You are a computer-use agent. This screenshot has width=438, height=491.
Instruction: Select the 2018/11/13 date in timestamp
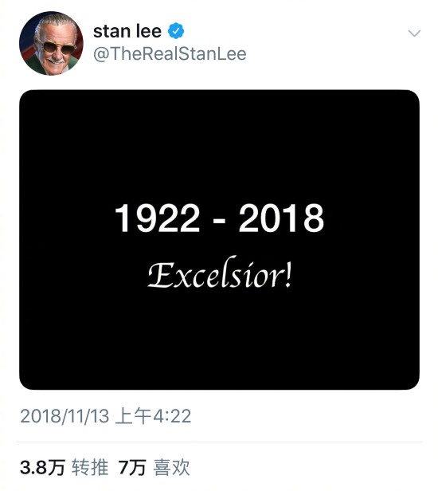[x=65, y=416]
